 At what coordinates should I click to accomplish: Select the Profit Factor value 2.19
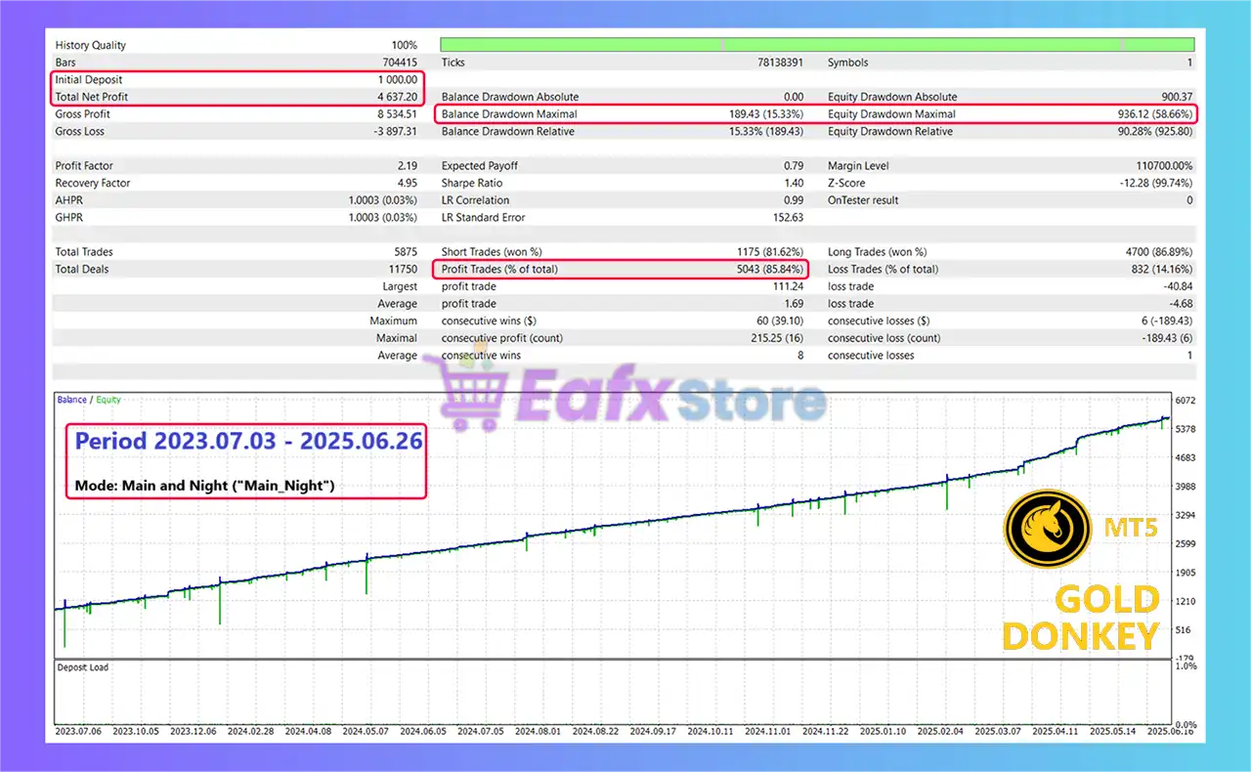(407, 166)
